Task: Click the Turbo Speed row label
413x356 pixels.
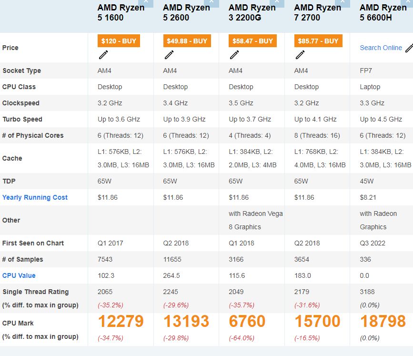Action: click(22, 119)
